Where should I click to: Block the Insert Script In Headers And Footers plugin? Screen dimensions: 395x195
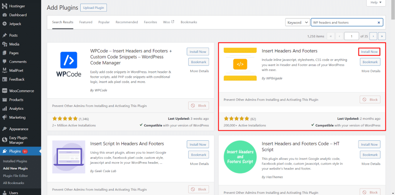(199, 189)
